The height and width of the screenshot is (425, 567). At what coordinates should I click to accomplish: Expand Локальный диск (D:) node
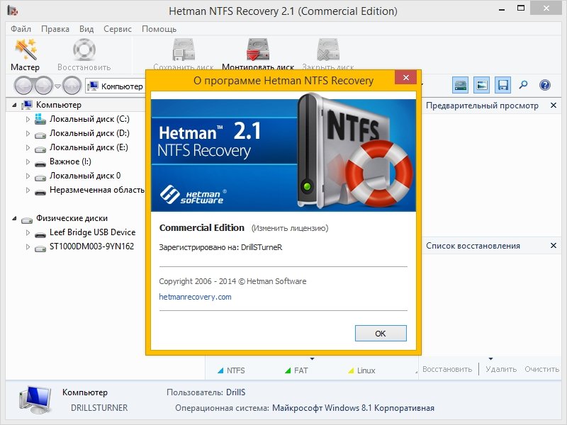point(28,133)
